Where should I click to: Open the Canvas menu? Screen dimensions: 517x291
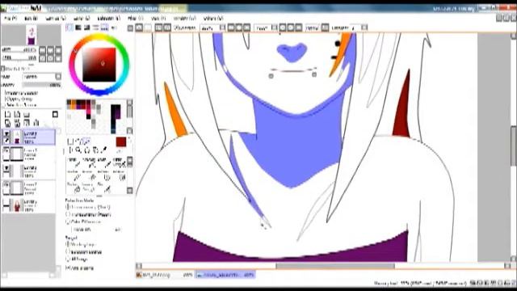56,19
